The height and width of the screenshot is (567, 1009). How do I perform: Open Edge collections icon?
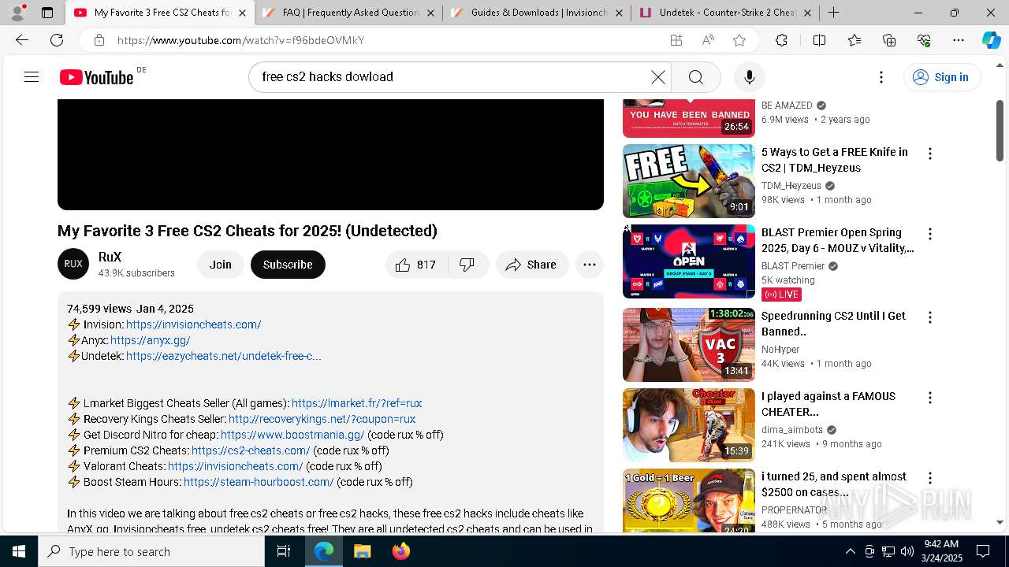pos(889,40)
